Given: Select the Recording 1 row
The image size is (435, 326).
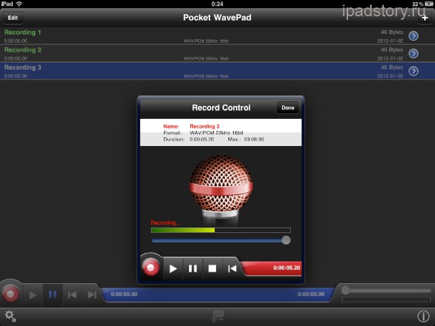Looking at the screenshot, I should 217,36.
